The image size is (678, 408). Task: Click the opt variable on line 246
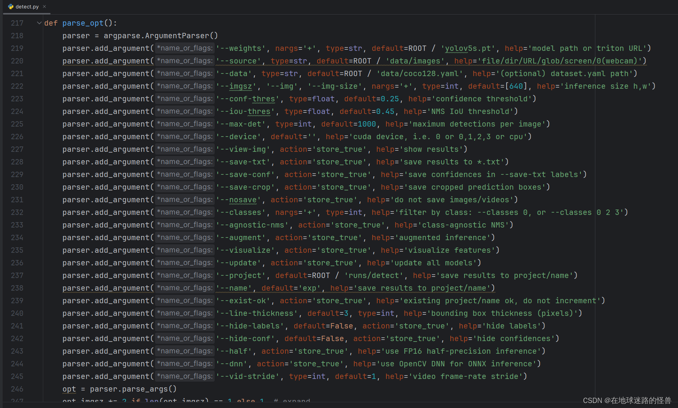[69, 389]
